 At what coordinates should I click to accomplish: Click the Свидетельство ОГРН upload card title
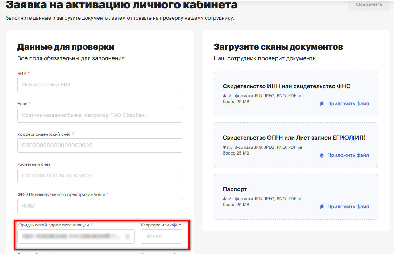point(294,138)
